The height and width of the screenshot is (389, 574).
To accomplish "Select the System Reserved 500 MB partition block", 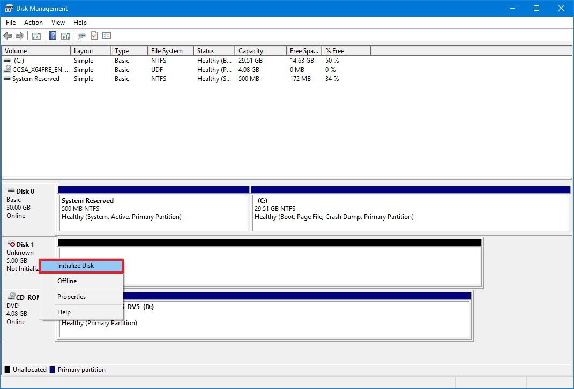I will coord(154,209).
